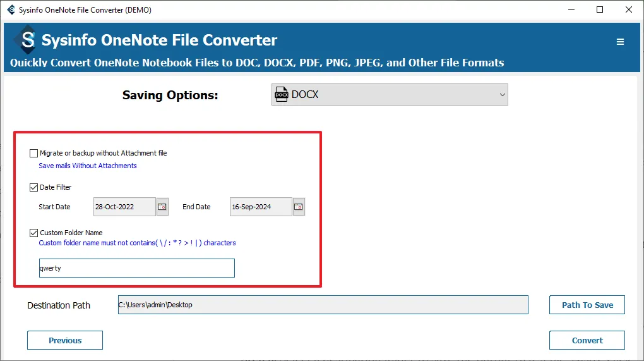Click the Convert button
The height and width of the screenshot is (361, 644).
(x=587, y=340)
